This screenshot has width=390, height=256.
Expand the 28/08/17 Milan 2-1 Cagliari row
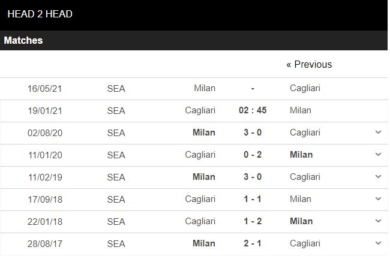(378, 243)
